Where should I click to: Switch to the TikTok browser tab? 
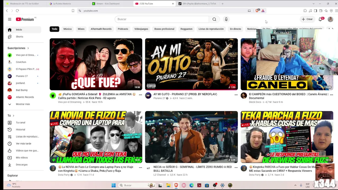pos(198,4)
